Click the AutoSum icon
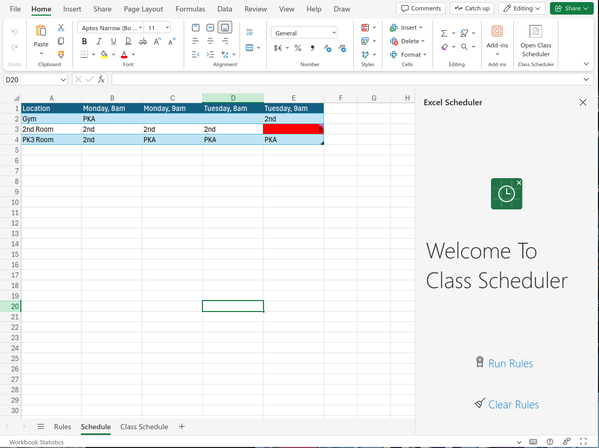Screen dimensions: 599x448 point(444,32)
